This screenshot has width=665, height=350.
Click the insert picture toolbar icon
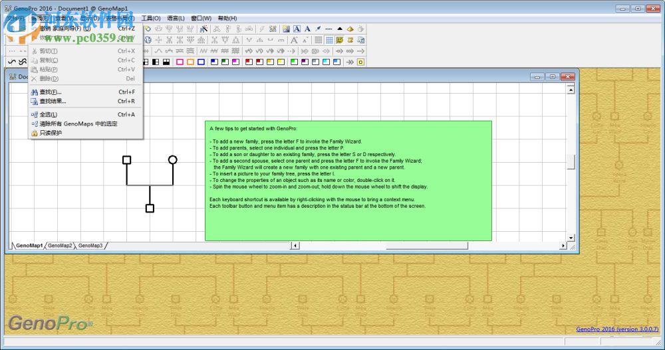point(286,29)
